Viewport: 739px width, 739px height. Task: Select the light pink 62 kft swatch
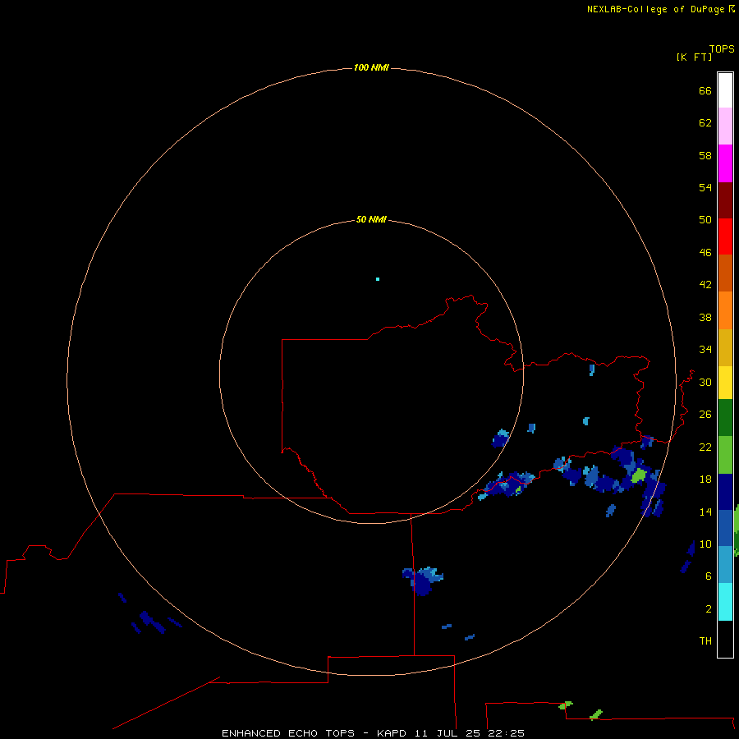(725, 126)
